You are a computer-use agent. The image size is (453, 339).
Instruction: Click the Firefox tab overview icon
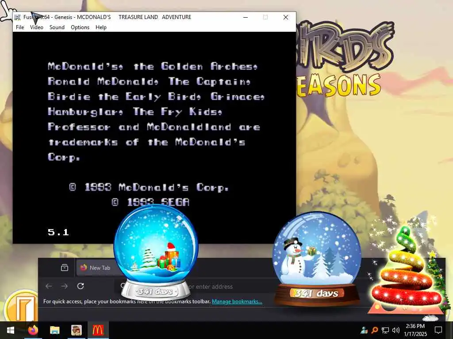click(65, 268)
